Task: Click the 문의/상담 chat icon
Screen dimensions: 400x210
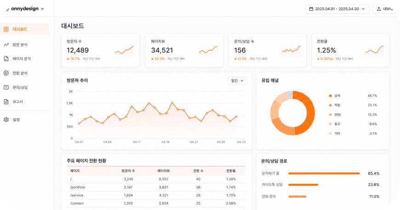Action: [x=6, y=87]
